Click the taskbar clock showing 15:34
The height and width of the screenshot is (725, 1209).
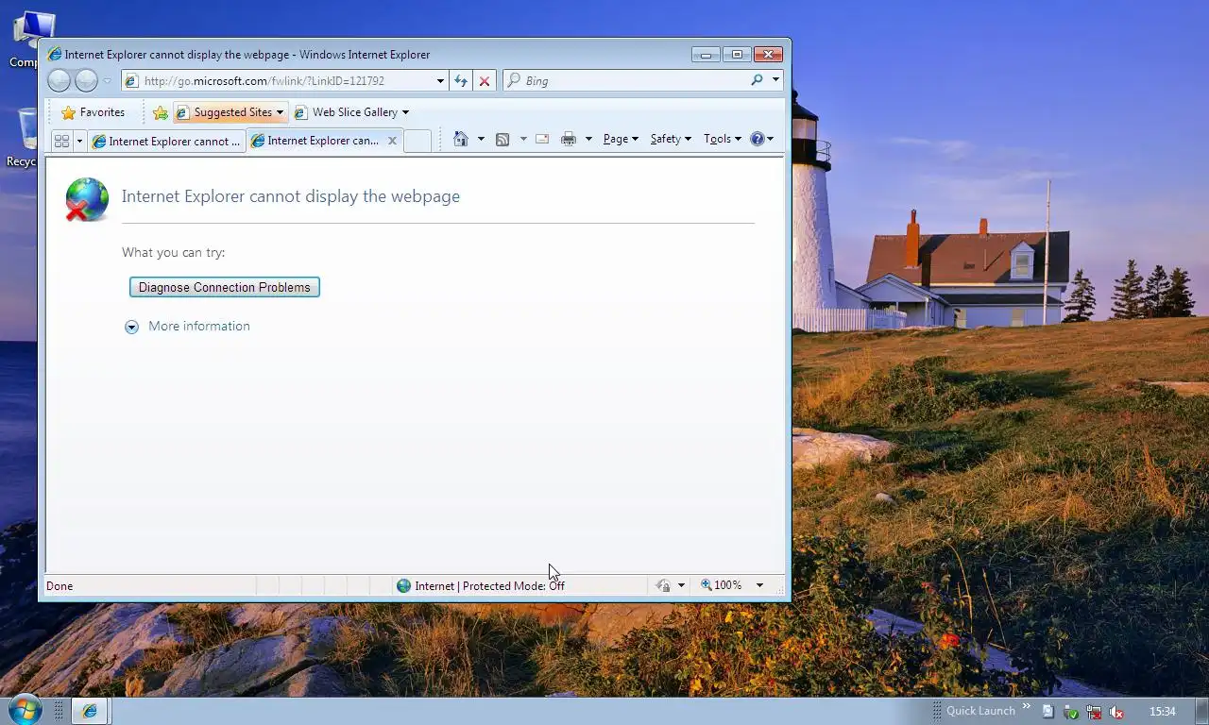coord(1163,712)
